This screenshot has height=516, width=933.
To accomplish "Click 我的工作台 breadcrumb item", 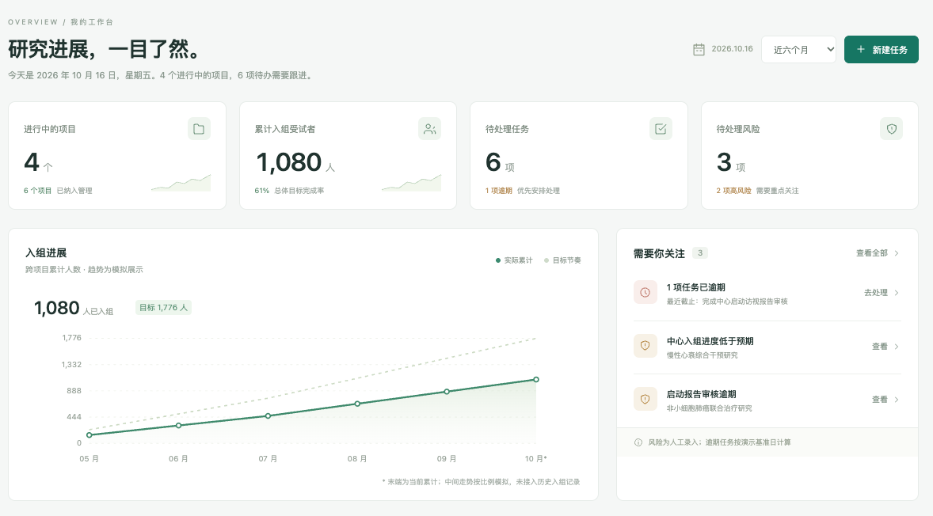I will 92,22.
